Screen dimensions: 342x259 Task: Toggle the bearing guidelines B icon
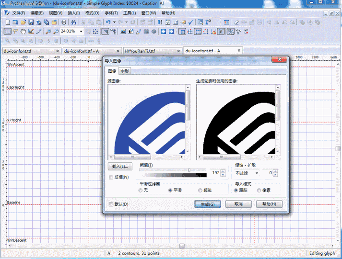(221, 32)
